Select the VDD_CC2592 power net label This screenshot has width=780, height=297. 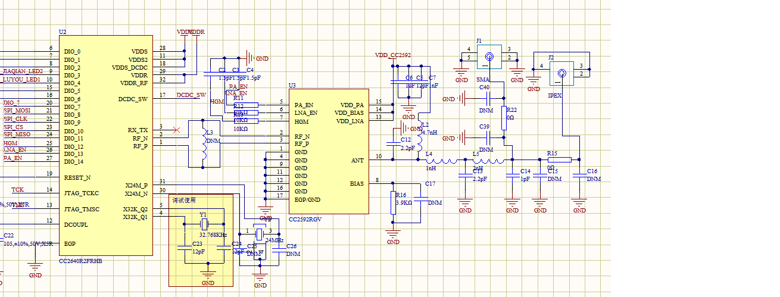point(393,55)
